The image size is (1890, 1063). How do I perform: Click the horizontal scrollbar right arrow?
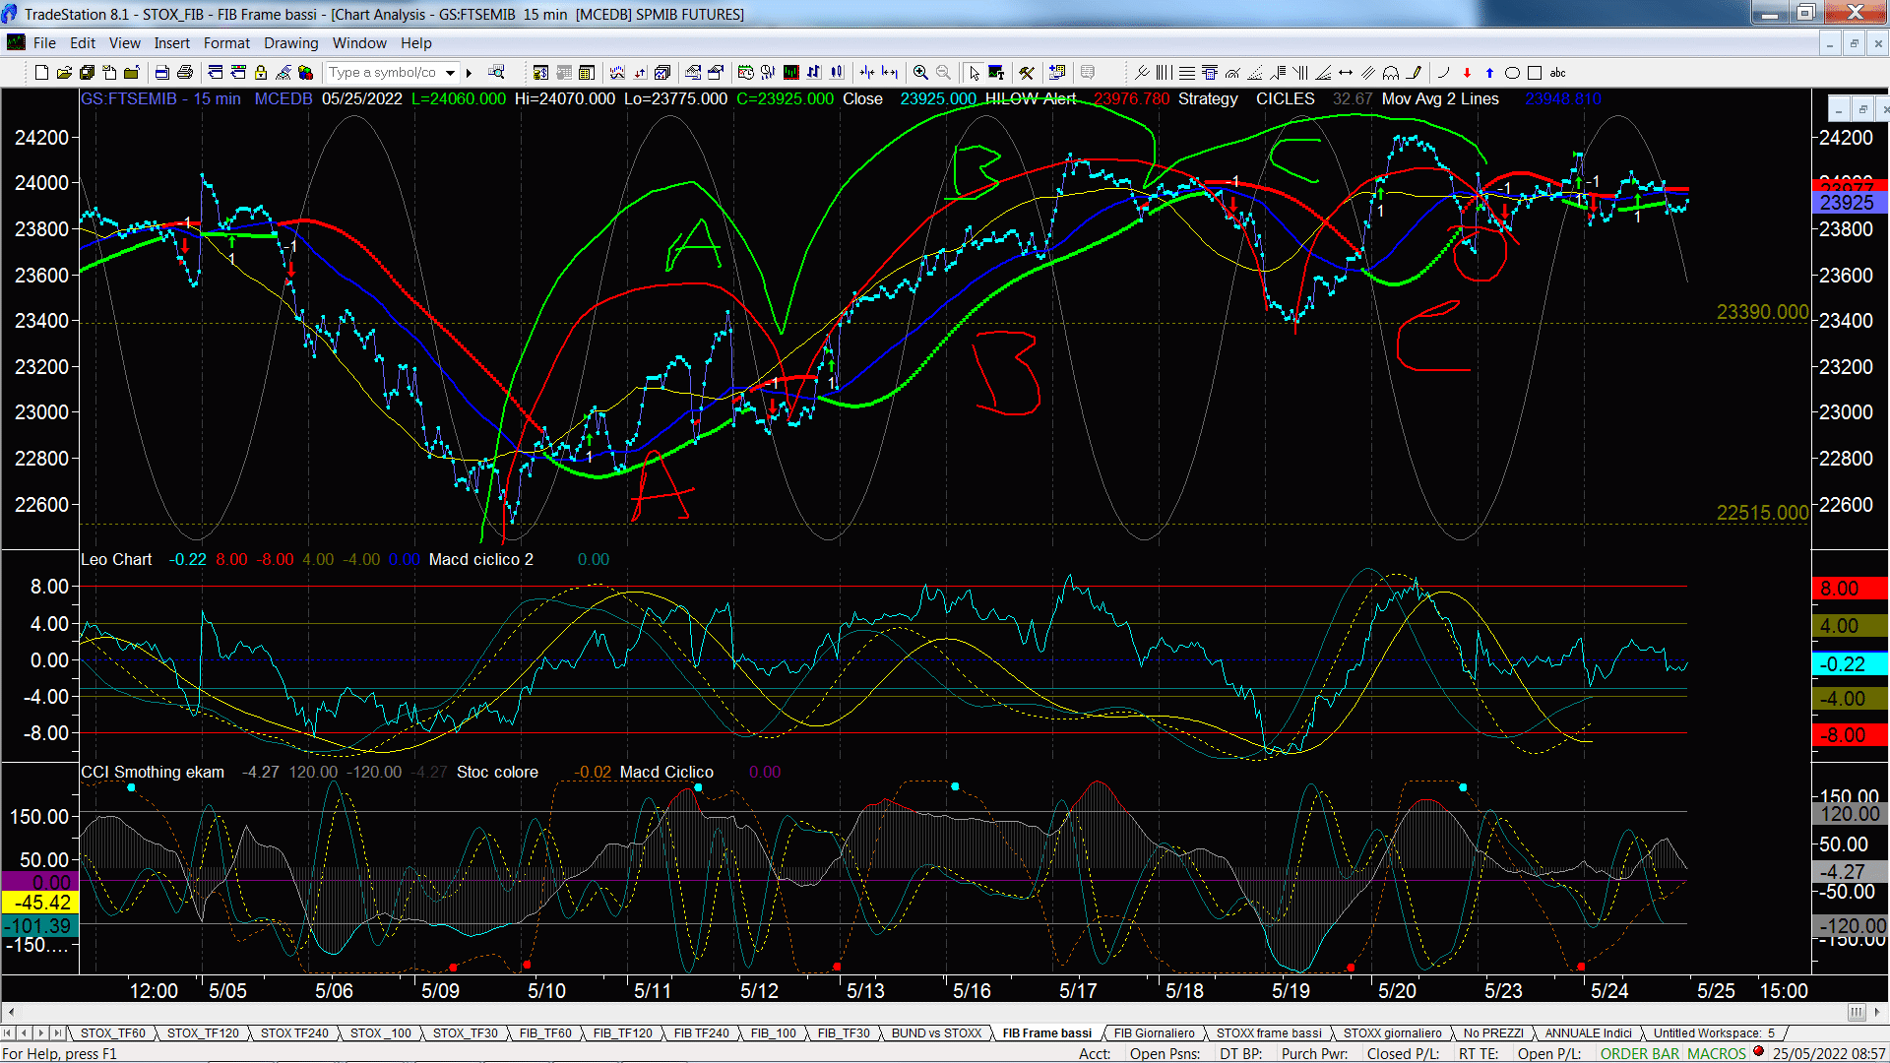point(1878,1013)
